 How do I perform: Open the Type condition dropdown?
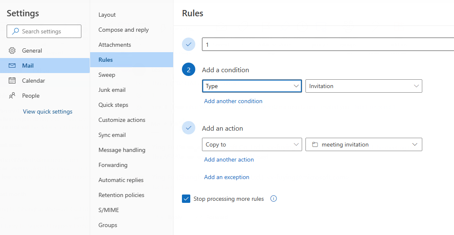252,86
